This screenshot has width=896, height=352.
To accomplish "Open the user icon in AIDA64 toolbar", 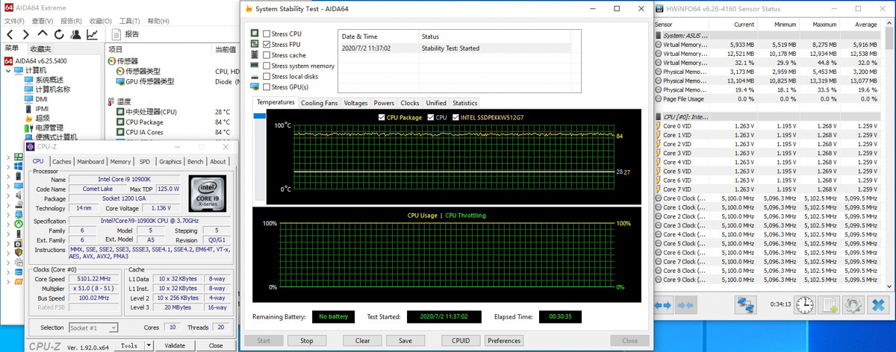I will 75,34.
